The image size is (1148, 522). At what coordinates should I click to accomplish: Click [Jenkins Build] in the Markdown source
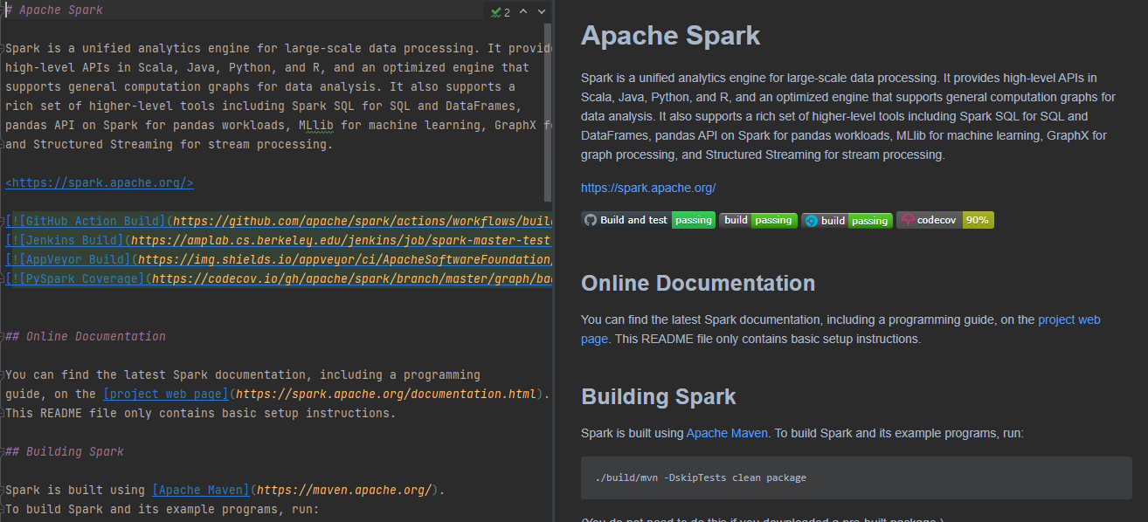pos(68,241)
